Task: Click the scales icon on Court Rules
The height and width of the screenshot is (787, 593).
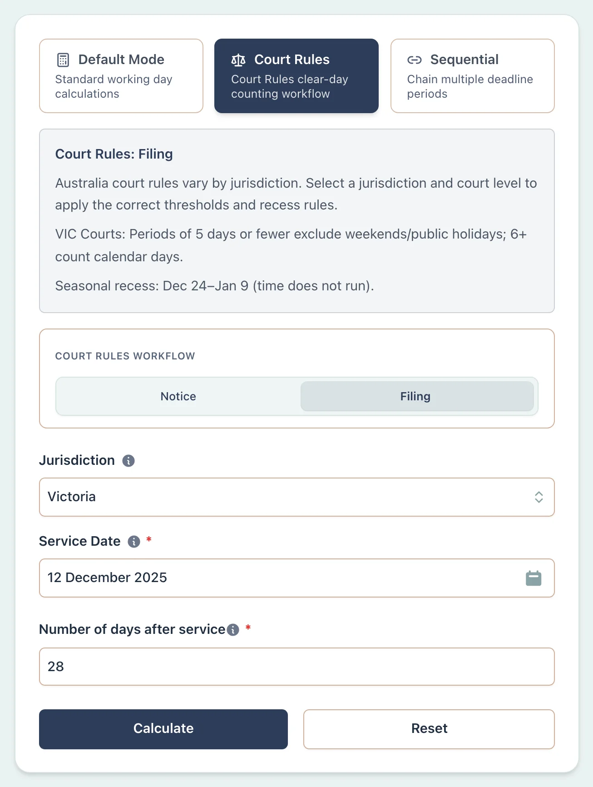Action: point(238,60)
